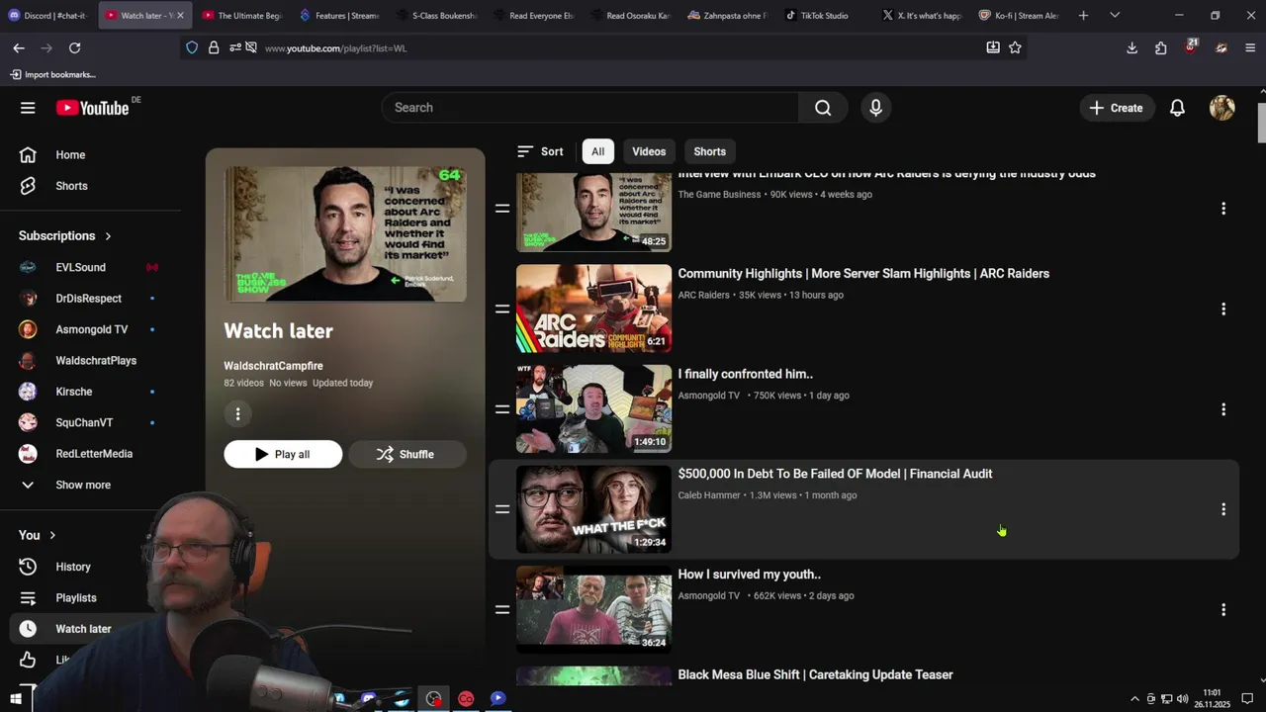
Task: Open the Sort dropdown
Action: tap(540, 151)
